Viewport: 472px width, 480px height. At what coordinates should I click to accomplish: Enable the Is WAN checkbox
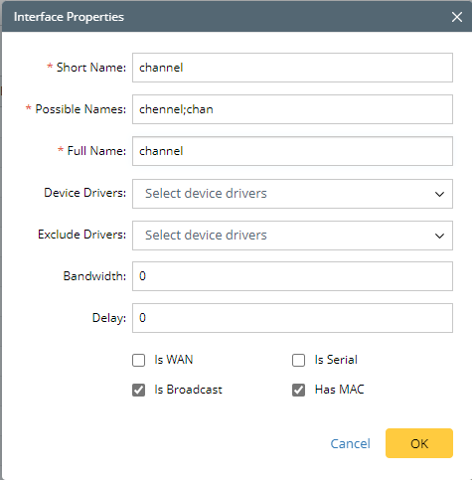pyautogui.click(x=138, y=360)
